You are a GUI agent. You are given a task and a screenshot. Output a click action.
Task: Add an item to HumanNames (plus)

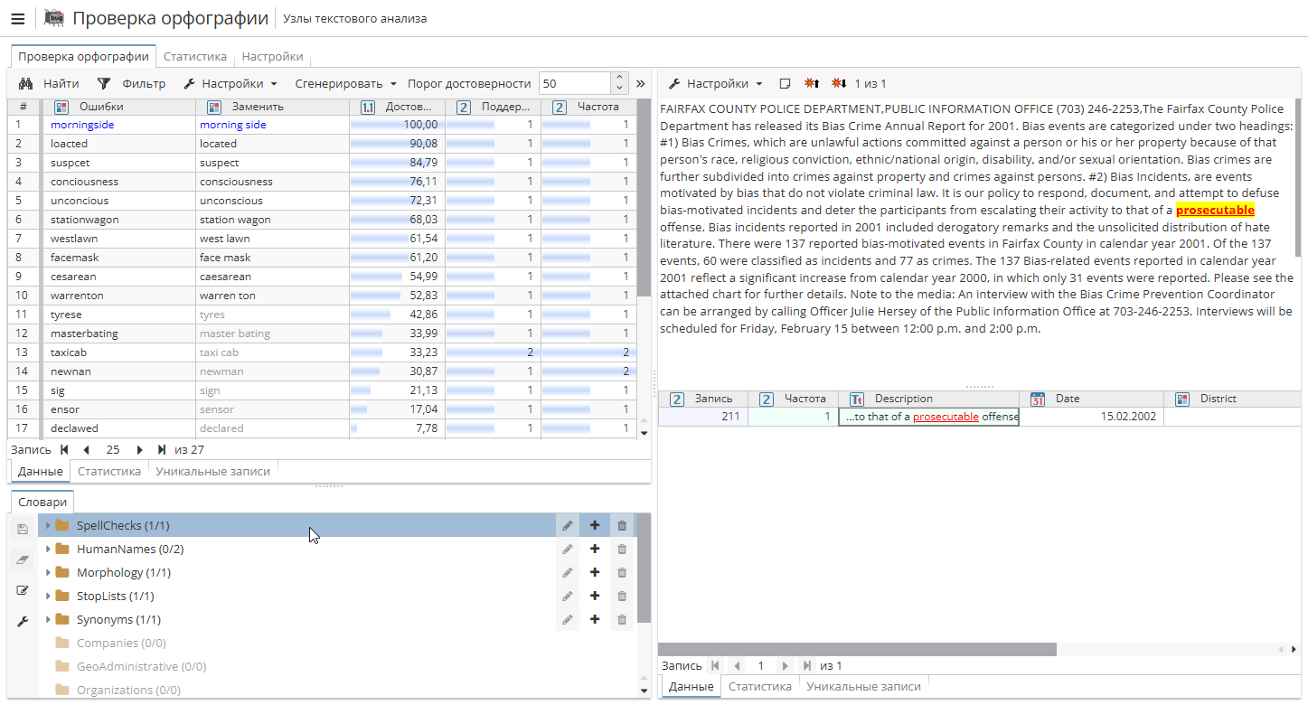click(595, 549)
